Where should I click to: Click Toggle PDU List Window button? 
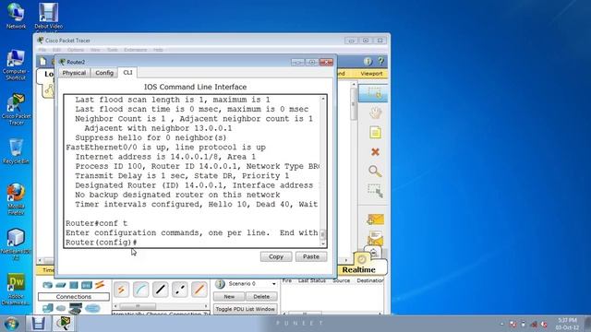pyautogui.click(x=246, y=309)
